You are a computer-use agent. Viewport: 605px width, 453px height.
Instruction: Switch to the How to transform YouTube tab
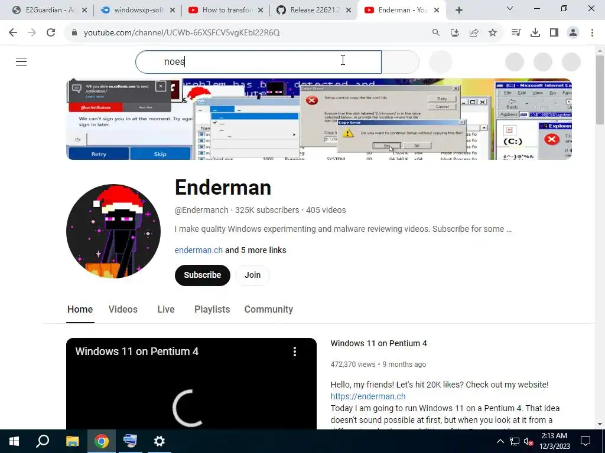tap(226, 10)
